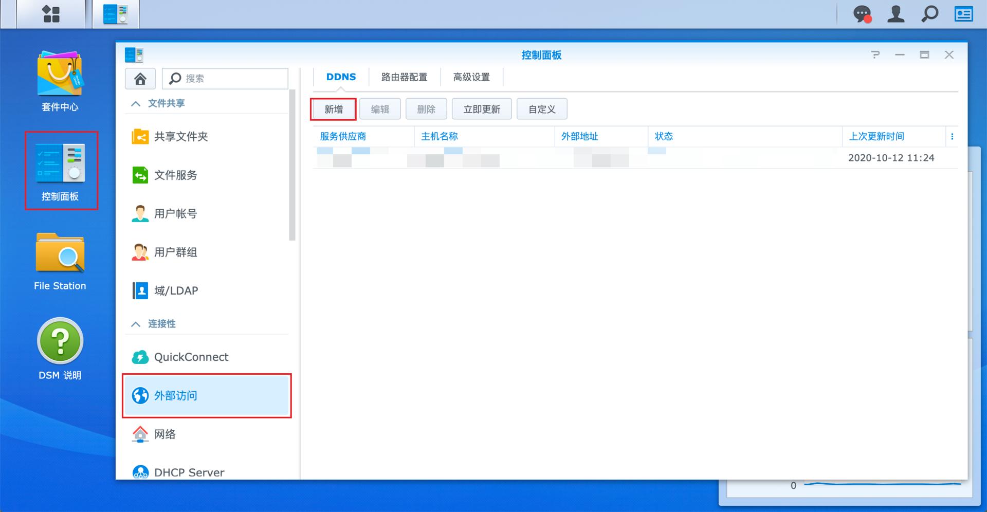Open QuickConnect settings
987x512 pixels.
pos(191,357)
